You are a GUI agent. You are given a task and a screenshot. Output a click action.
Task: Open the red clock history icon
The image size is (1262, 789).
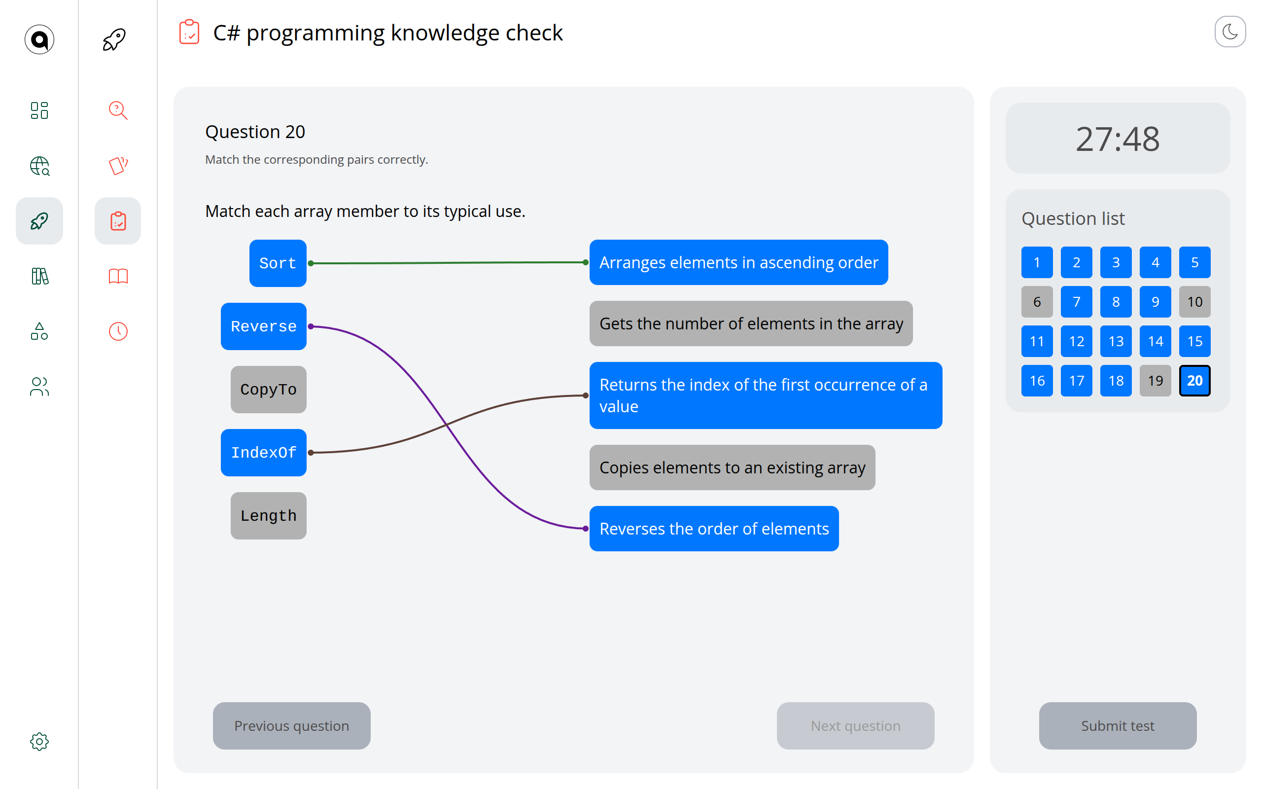[x=118, y=331]
